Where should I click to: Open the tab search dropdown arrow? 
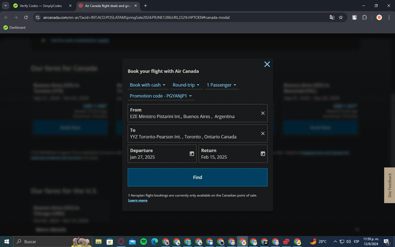6,6
